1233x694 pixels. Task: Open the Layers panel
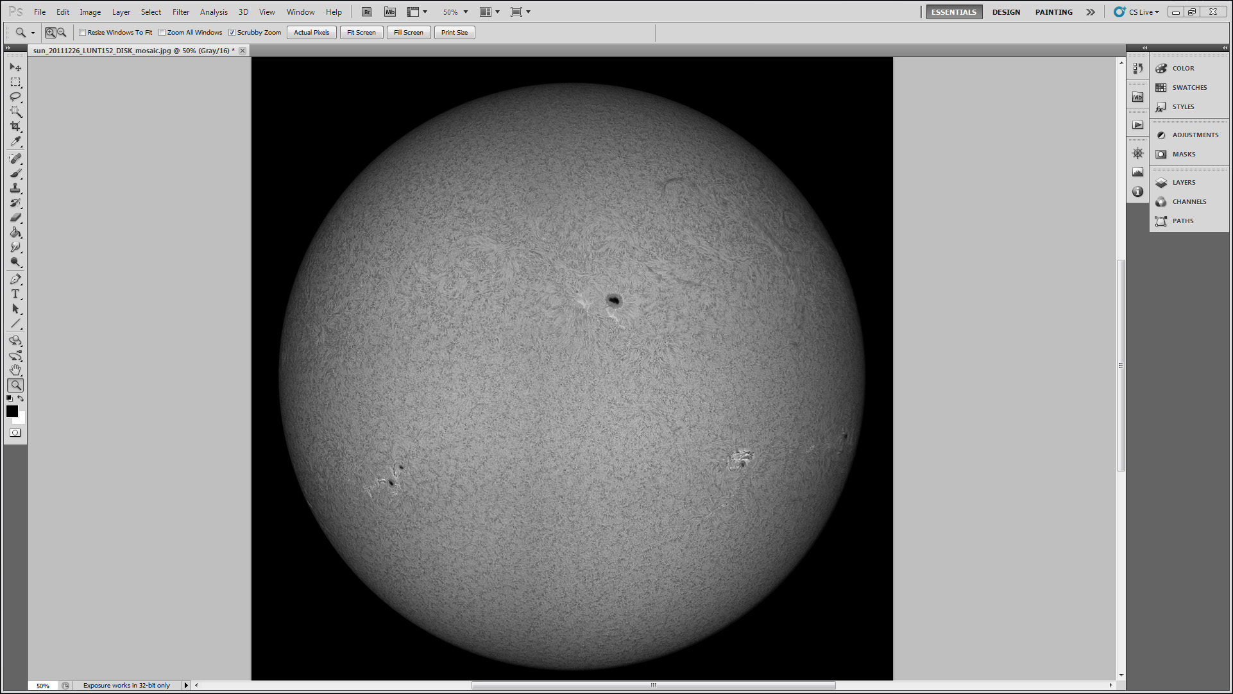pyautogui.click(x=1183, y=183)
